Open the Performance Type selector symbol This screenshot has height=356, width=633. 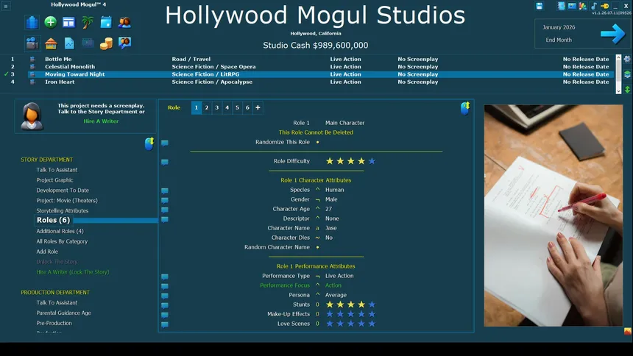(318, 276)
